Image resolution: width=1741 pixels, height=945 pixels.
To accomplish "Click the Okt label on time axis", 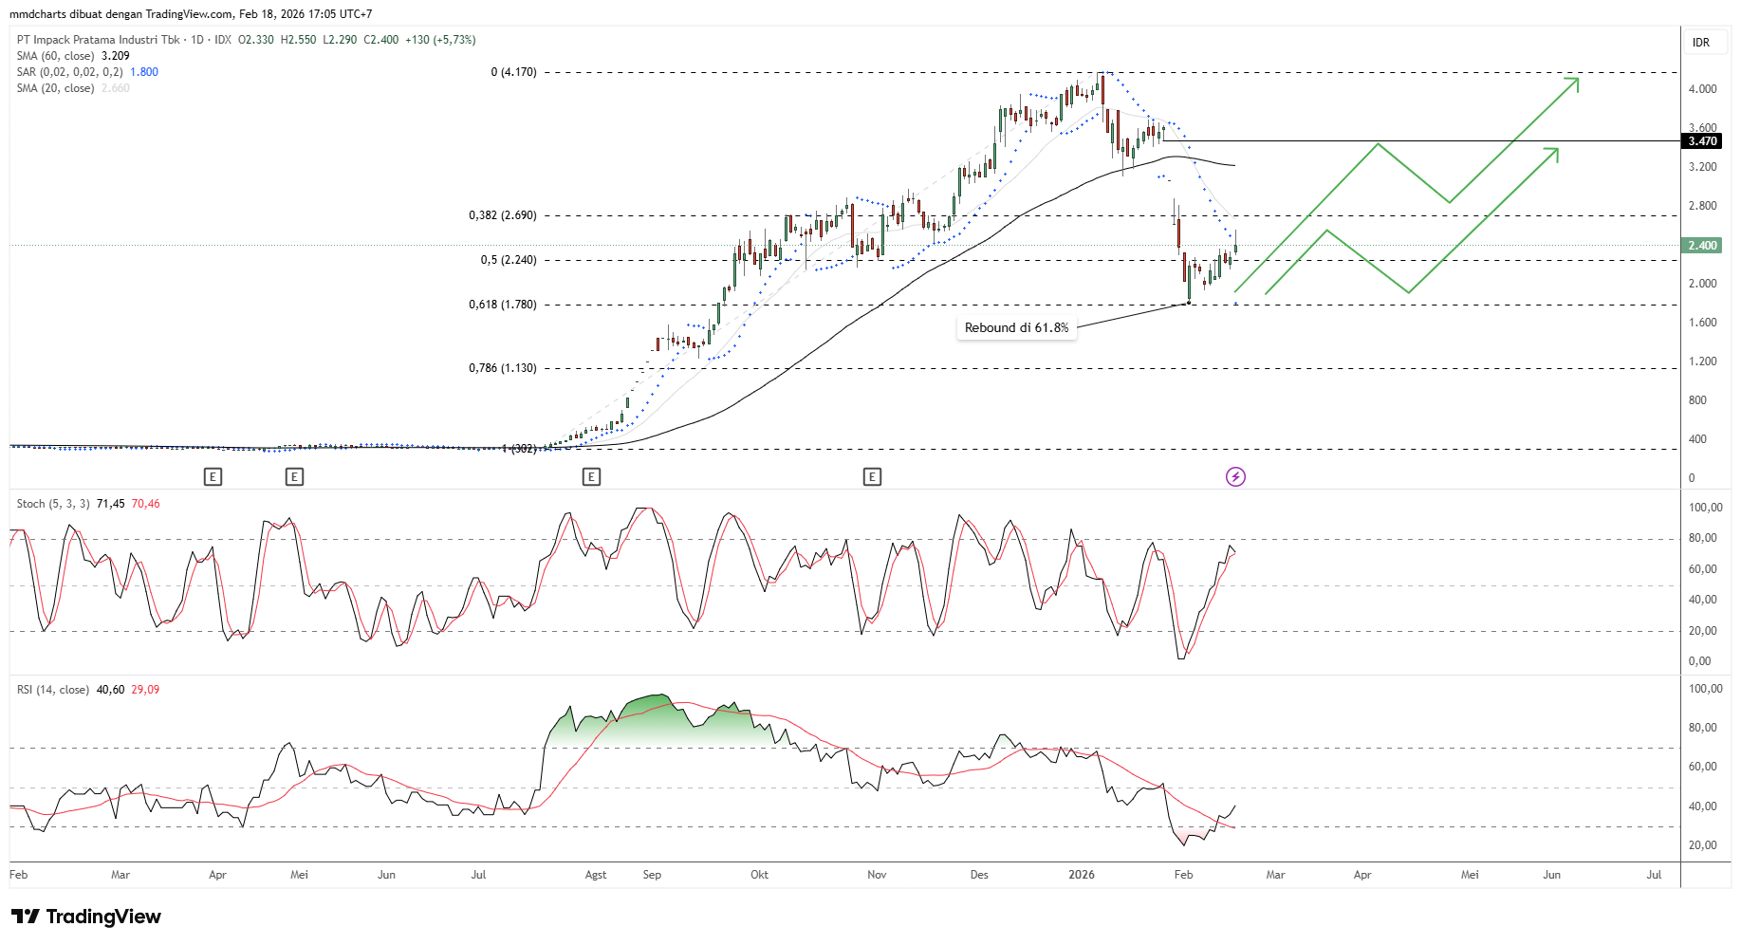I will 759,875.
